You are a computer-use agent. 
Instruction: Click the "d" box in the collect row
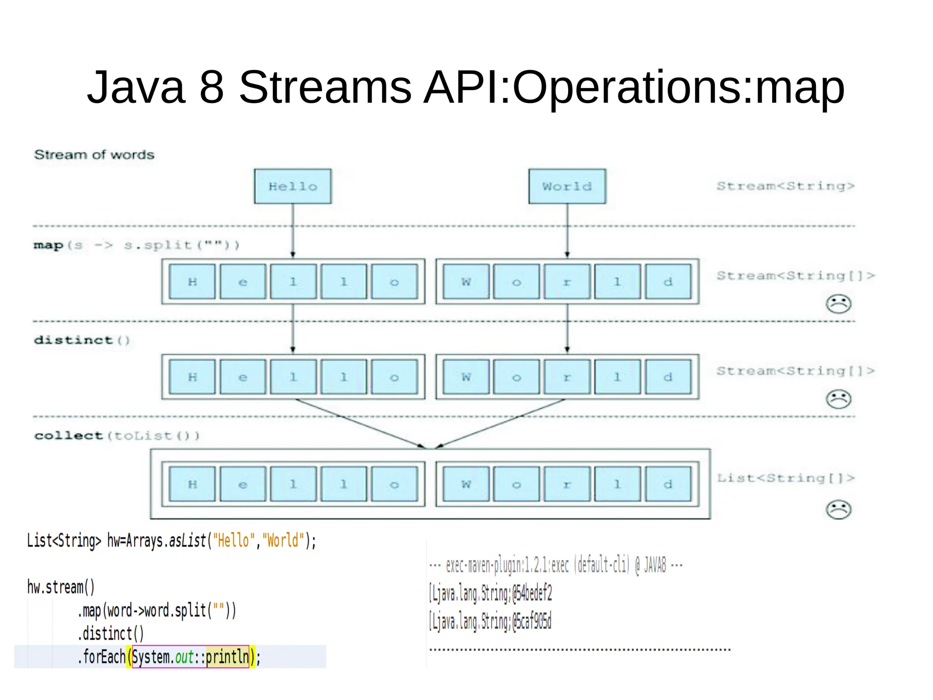pyautogui.click(x=668, y=484)
